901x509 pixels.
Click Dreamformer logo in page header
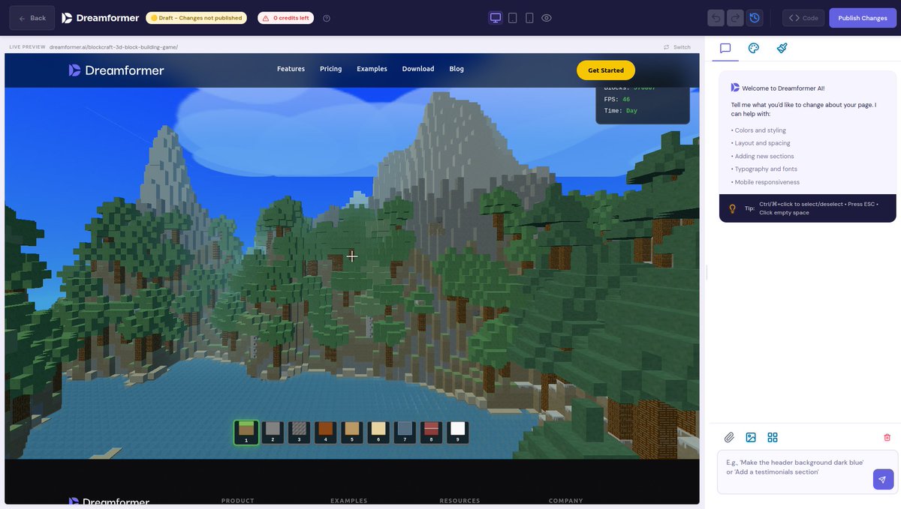coord(116,70)
